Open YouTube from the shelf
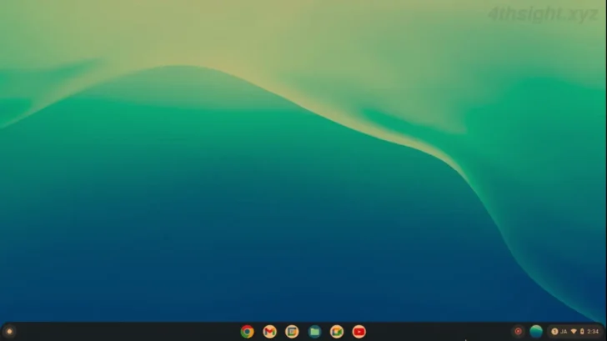This screenshot has width=607, height=341. click(359, 332)
